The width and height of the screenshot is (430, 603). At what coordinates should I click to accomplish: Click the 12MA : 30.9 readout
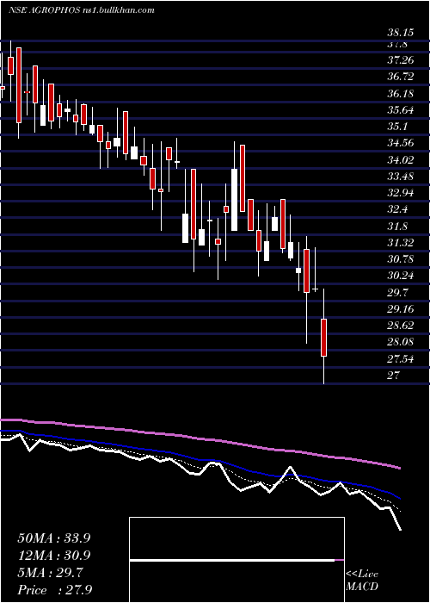point(54,556)
